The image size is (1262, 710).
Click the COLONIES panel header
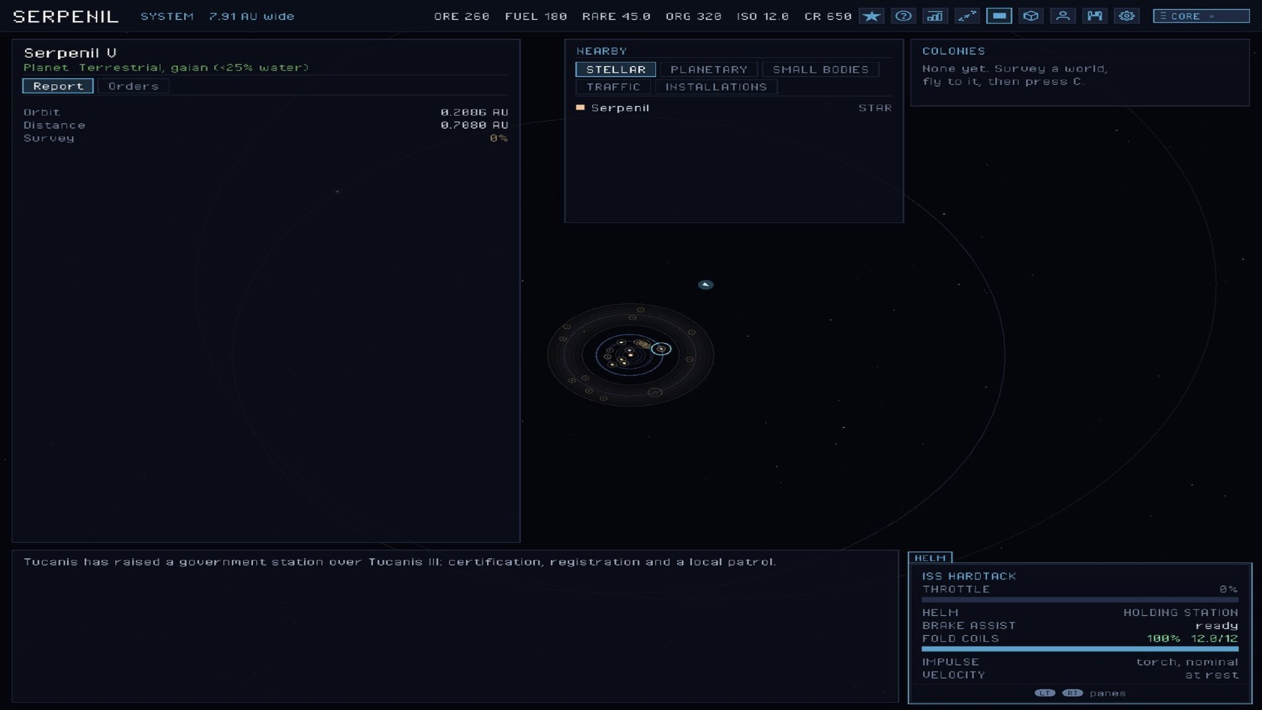click(x=953, y=51)
